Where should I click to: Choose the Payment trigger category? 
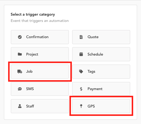[x=101, y=89]
